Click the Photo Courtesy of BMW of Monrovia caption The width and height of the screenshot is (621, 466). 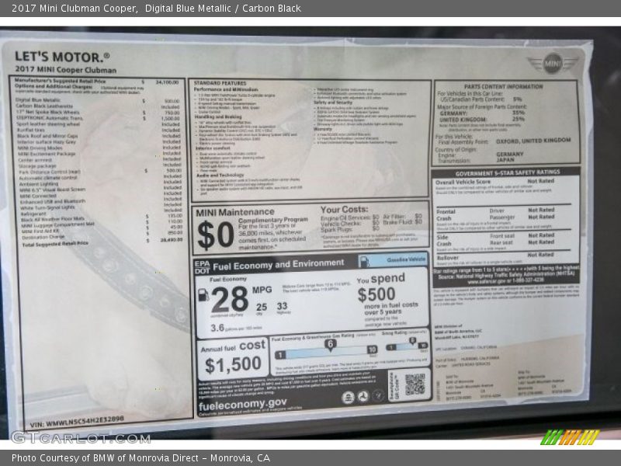point(141,458)
